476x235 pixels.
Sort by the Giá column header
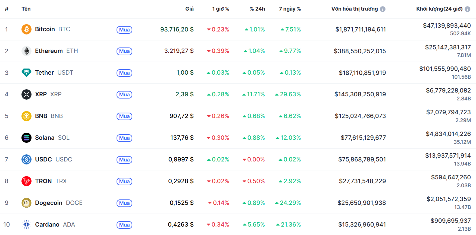[189, 9]
